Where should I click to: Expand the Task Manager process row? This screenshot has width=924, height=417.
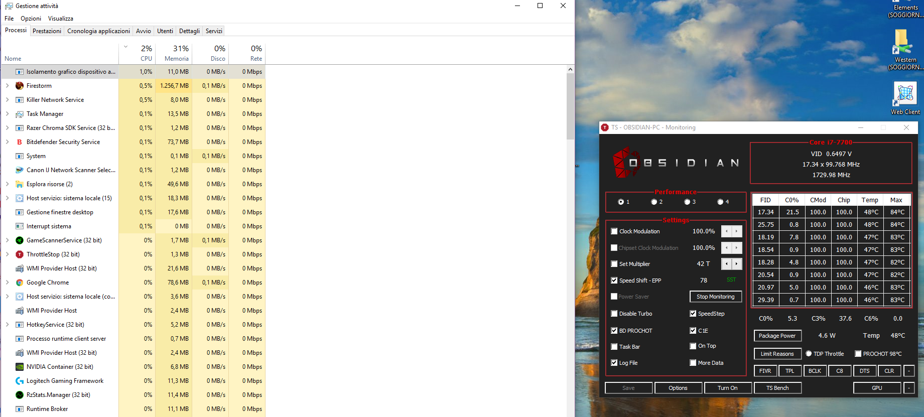7,114
